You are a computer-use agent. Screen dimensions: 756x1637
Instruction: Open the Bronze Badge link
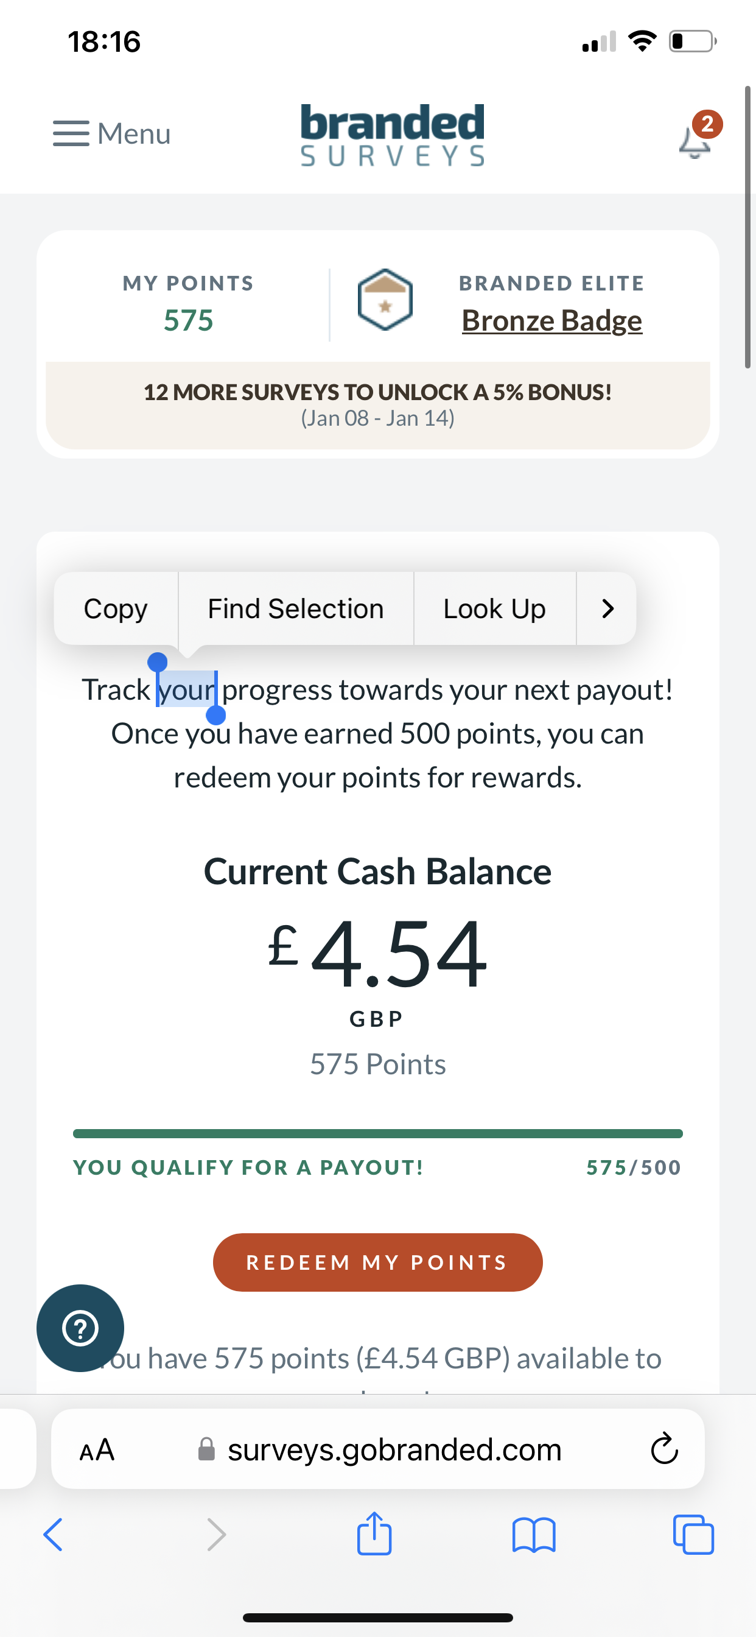(x=551, y=320)
